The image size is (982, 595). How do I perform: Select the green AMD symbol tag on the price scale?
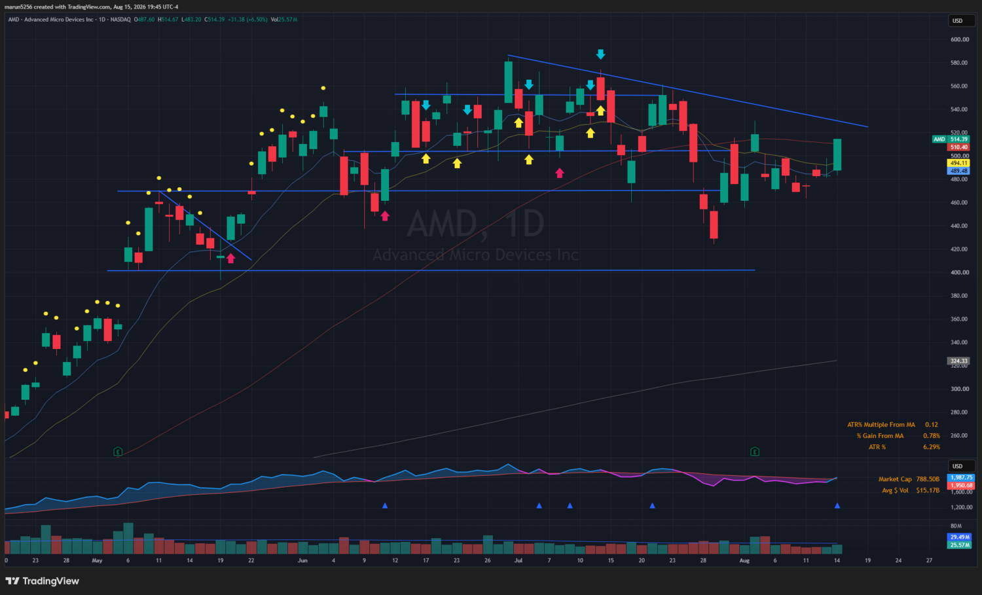click(x=939, y=139)
